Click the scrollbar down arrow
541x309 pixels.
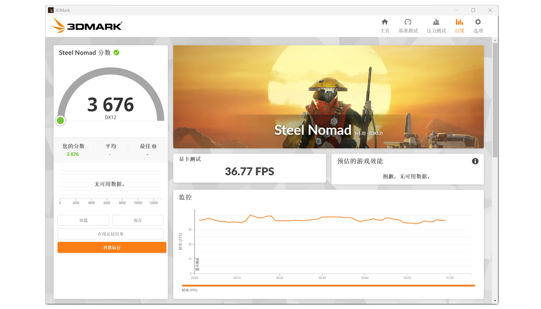click(x=495, y=301)
